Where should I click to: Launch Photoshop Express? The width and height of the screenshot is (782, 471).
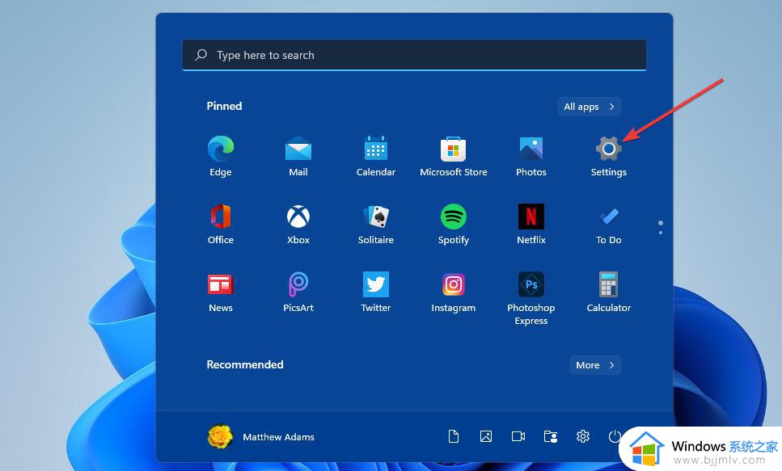click(x=531, y=298)
